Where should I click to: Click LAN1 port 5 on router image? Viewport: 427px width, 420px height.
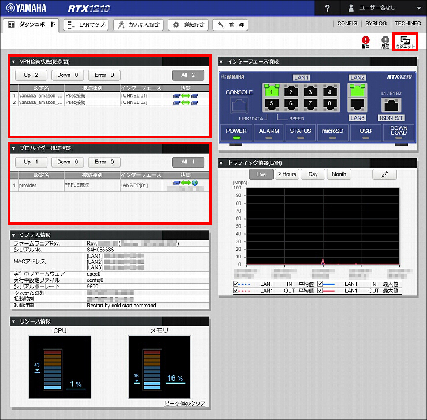tap(272, 104)
